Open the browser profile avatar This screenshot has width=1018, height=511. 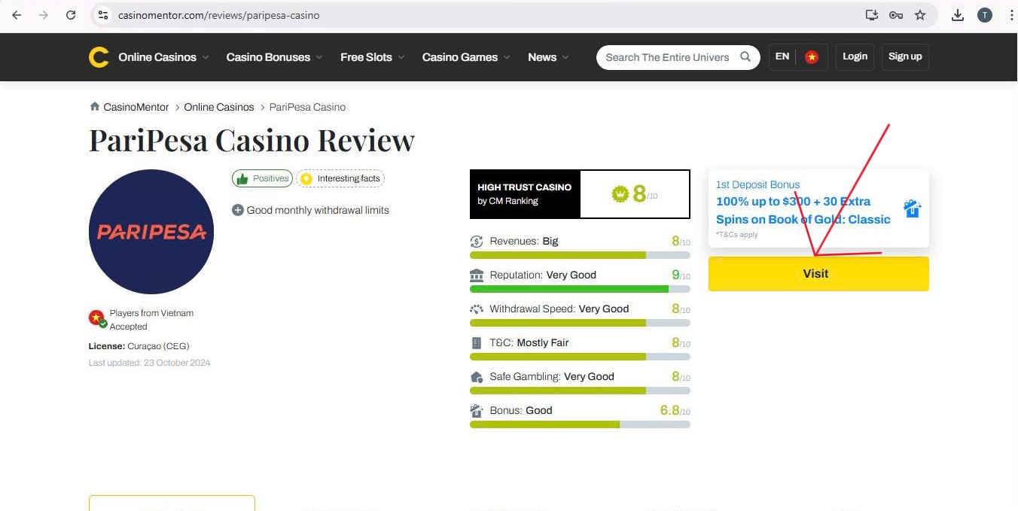985,15
